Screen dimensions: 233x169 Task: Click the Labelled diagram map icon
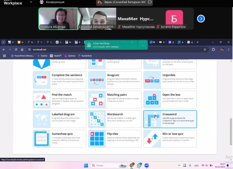point(42,119)
